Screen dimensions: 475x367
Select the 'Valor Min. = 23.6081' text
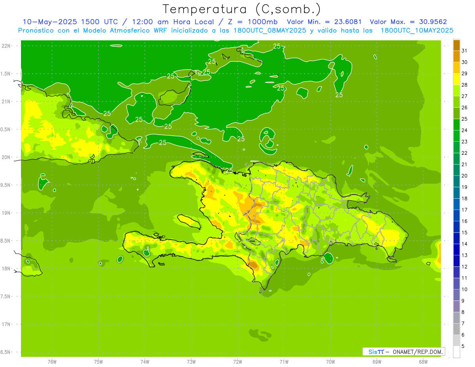pos(324,22)
